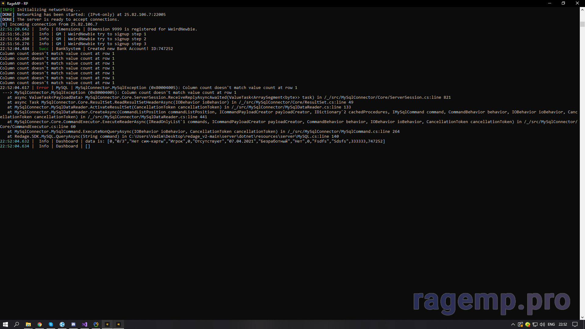Image resolution: width=585 pixels, height=329 pixels.
Task: Switch to second RageMP taskbar window
Action: click(x=119, y=324)
